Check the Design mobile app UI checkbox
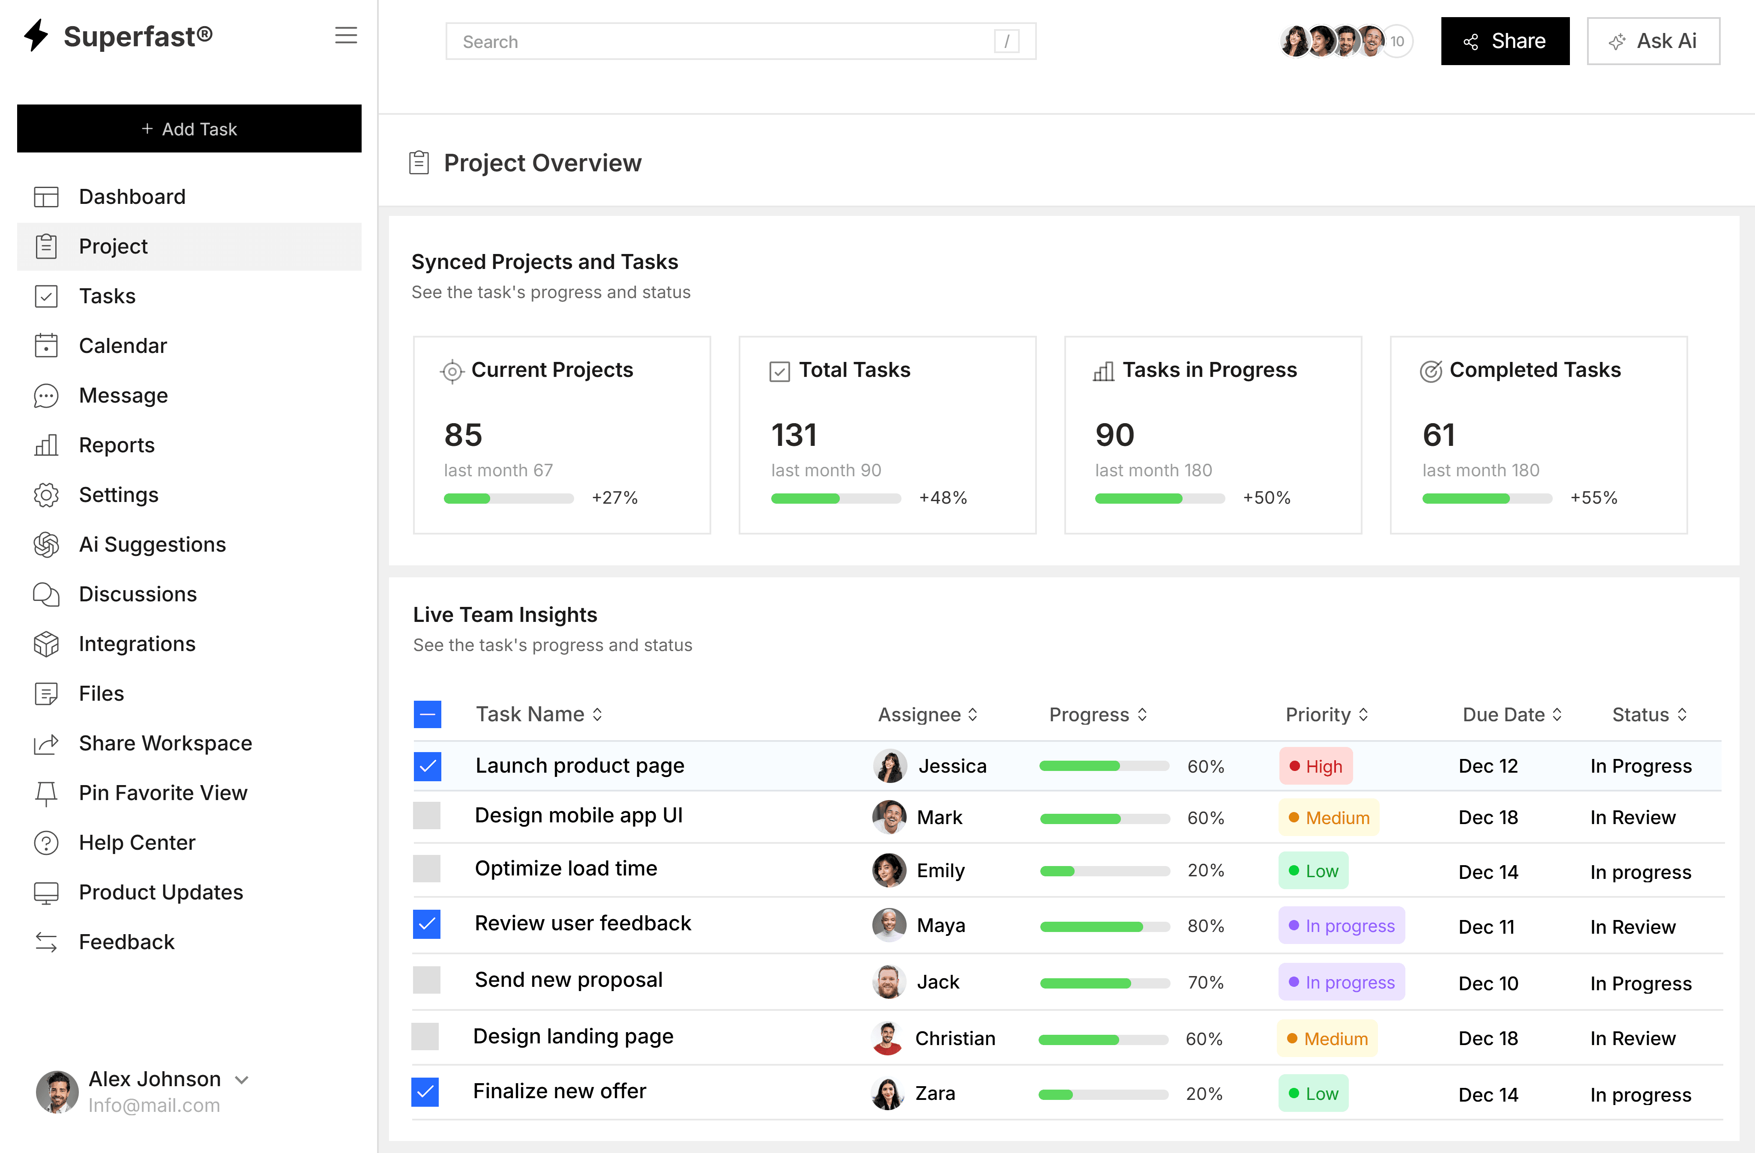Screen dimensions: 1755x1153 coord(427,816)
